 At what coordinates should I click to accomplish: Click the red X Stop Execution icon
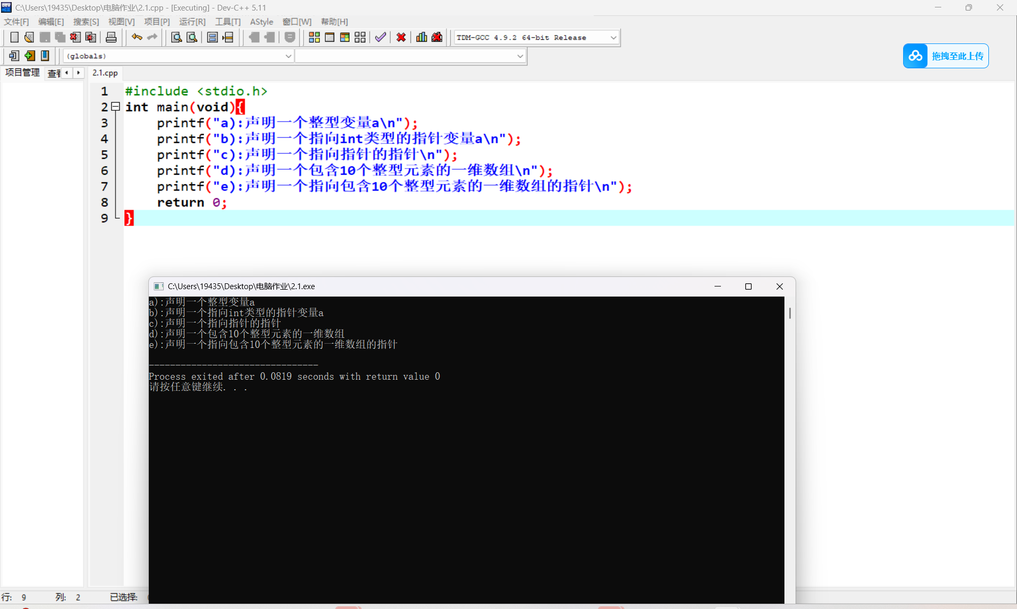pos(401,38)
